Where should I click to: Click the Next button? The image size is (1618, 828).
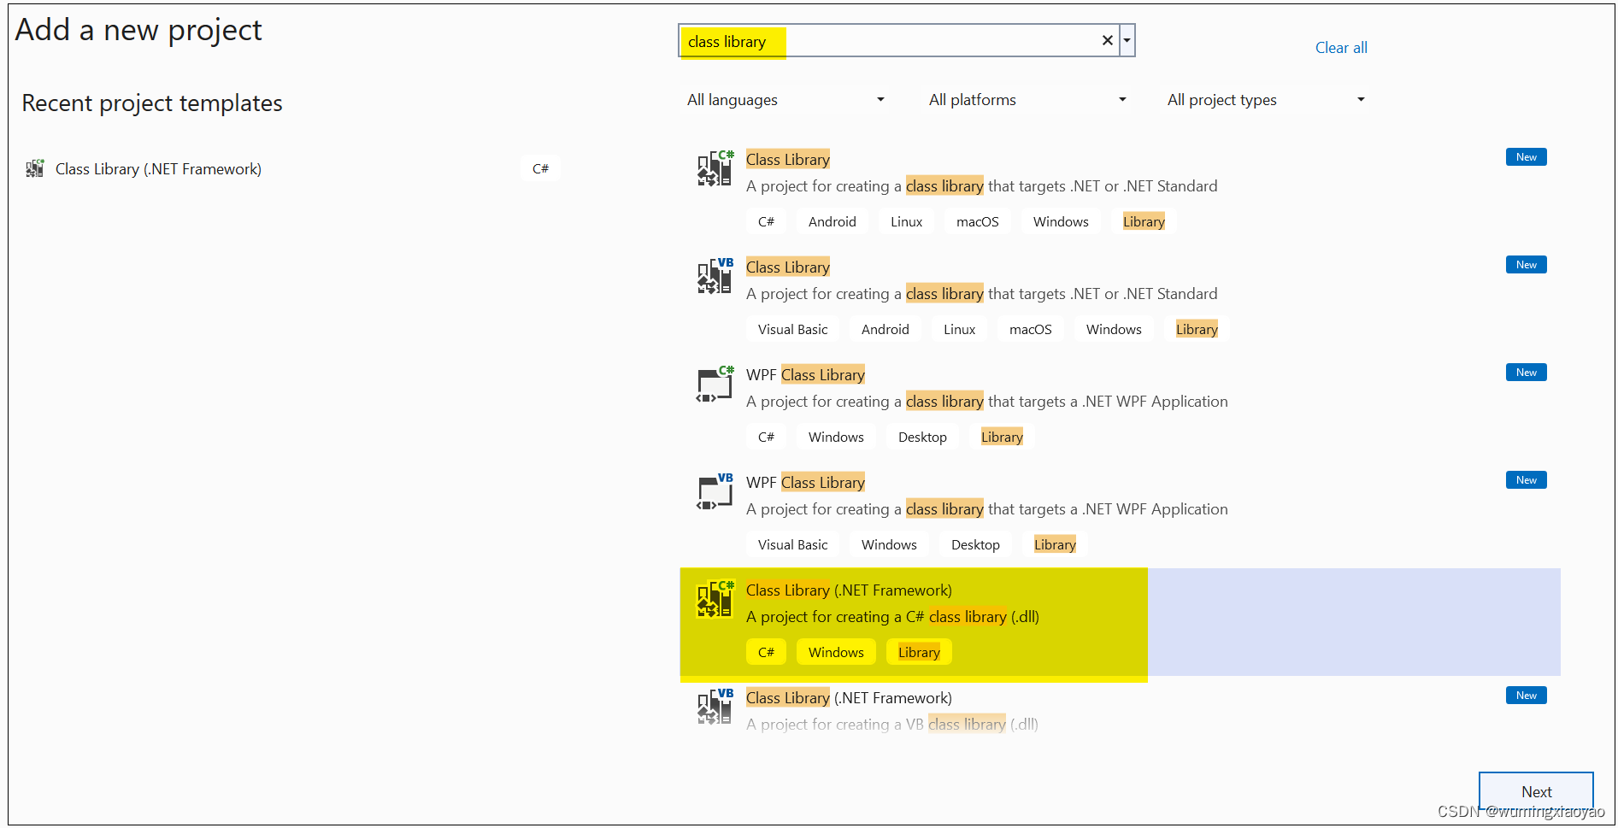coord(1536,792)
